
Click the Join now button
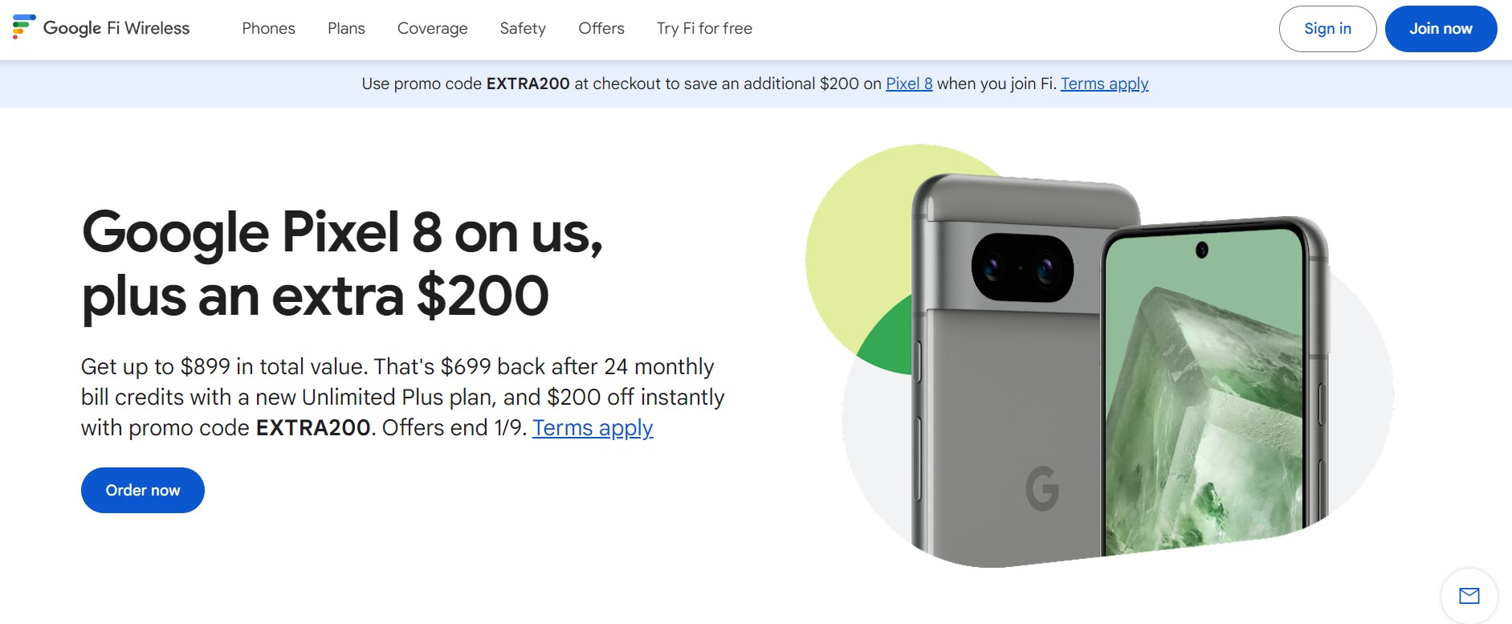pos(1441,28)
